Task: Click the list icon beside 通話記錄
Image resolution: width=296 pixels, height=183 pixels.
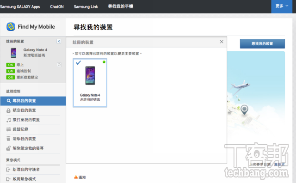Action: click(x=8, y=129)
